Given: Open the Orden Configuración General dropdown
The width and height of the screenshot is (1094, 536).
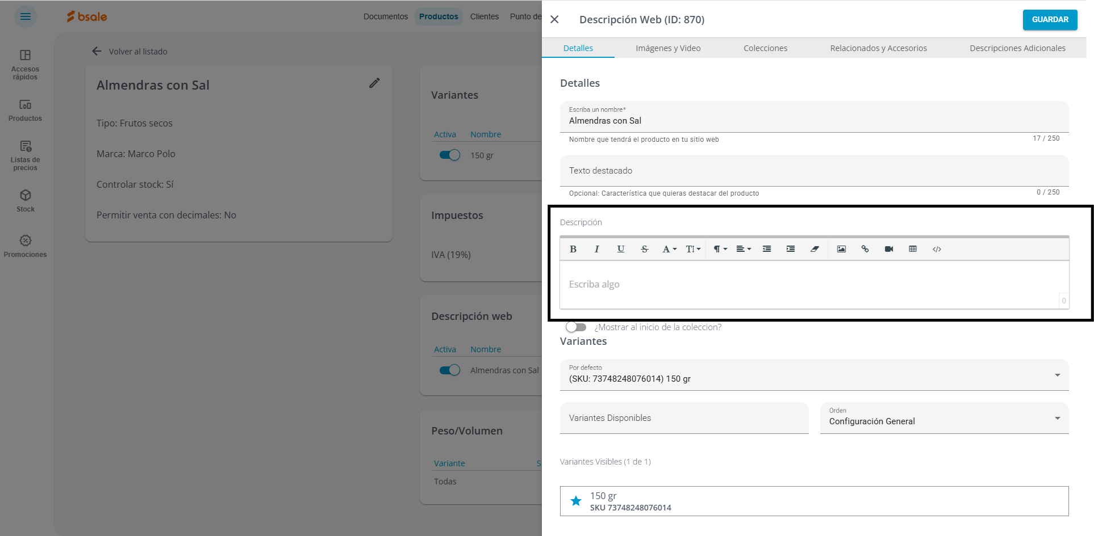Looking at the screenshot, I should point(944,418).
